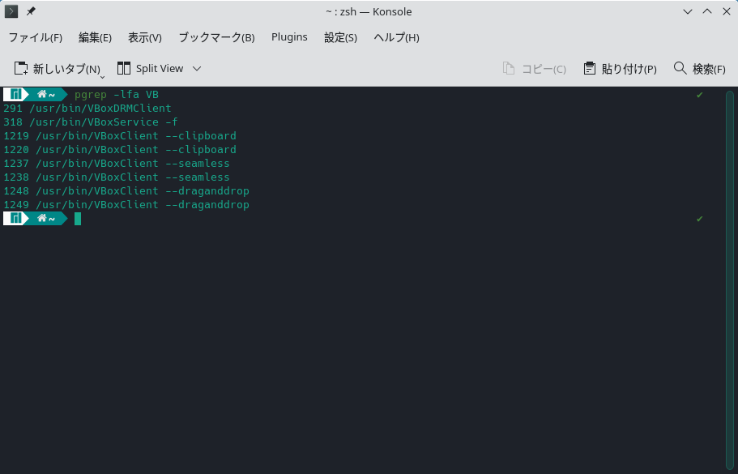Click the 'pgrep -lfa VB' command text
The image size is (738, 474).
(x=117, y=95)
